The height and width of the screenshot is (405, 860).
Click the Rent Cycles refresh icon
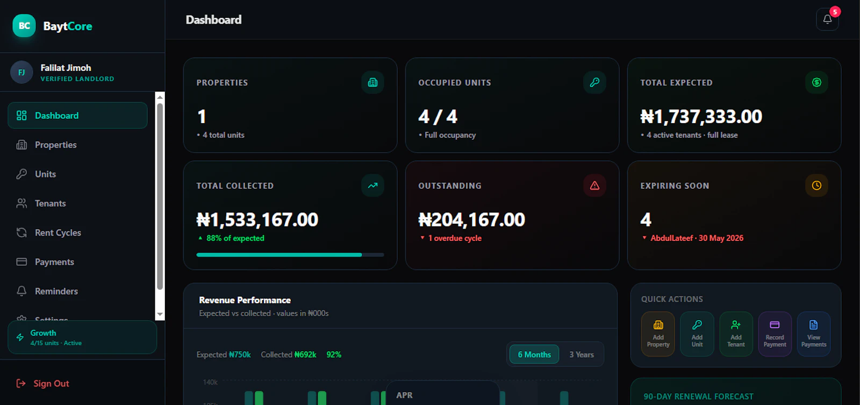(21, 232)
